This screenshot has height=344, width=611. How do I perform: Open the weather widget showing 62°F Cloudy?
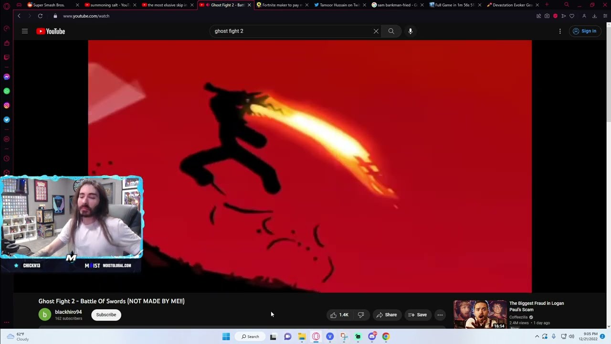point(17,336)
